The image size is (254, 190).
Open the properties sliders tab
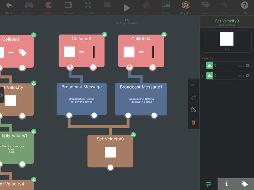pos(208,184)
